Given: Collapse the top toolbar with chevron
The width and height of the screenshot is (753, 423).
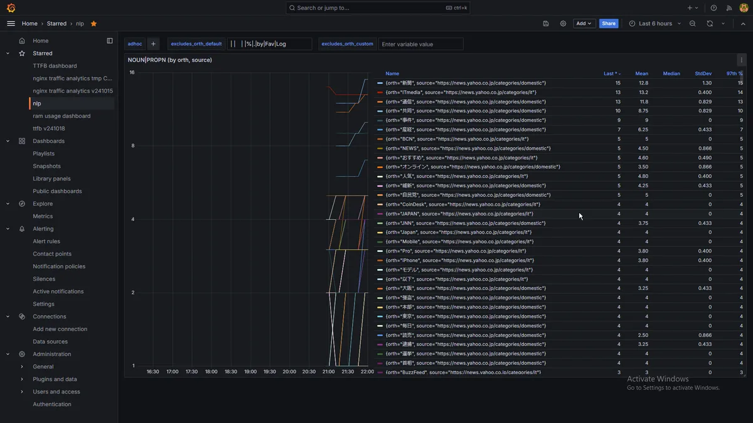Looking at the screenshot, I should tap(743, 24).
